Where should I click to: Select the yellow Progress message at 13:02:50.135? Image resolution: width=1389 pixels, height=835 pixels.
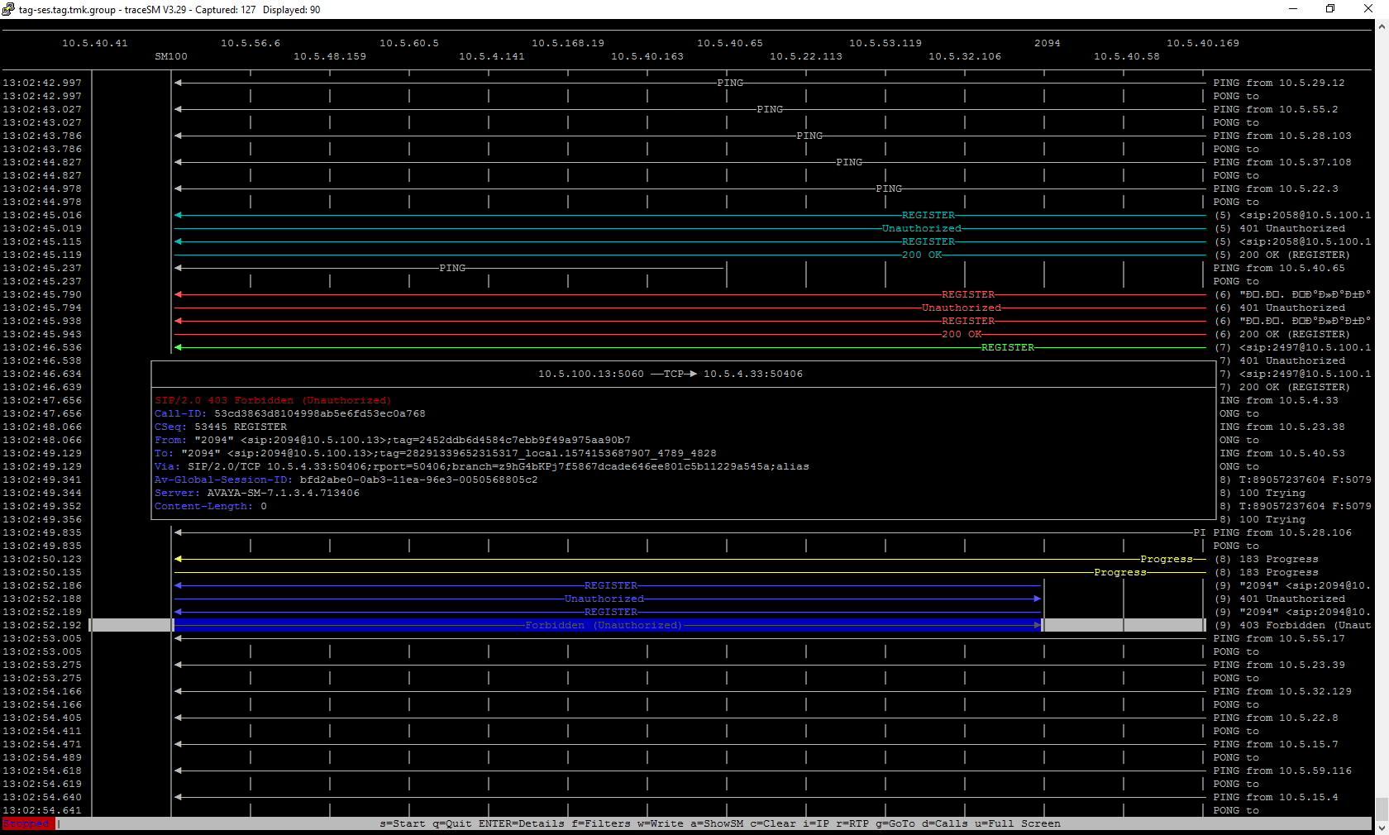click(x=690, y=572)
